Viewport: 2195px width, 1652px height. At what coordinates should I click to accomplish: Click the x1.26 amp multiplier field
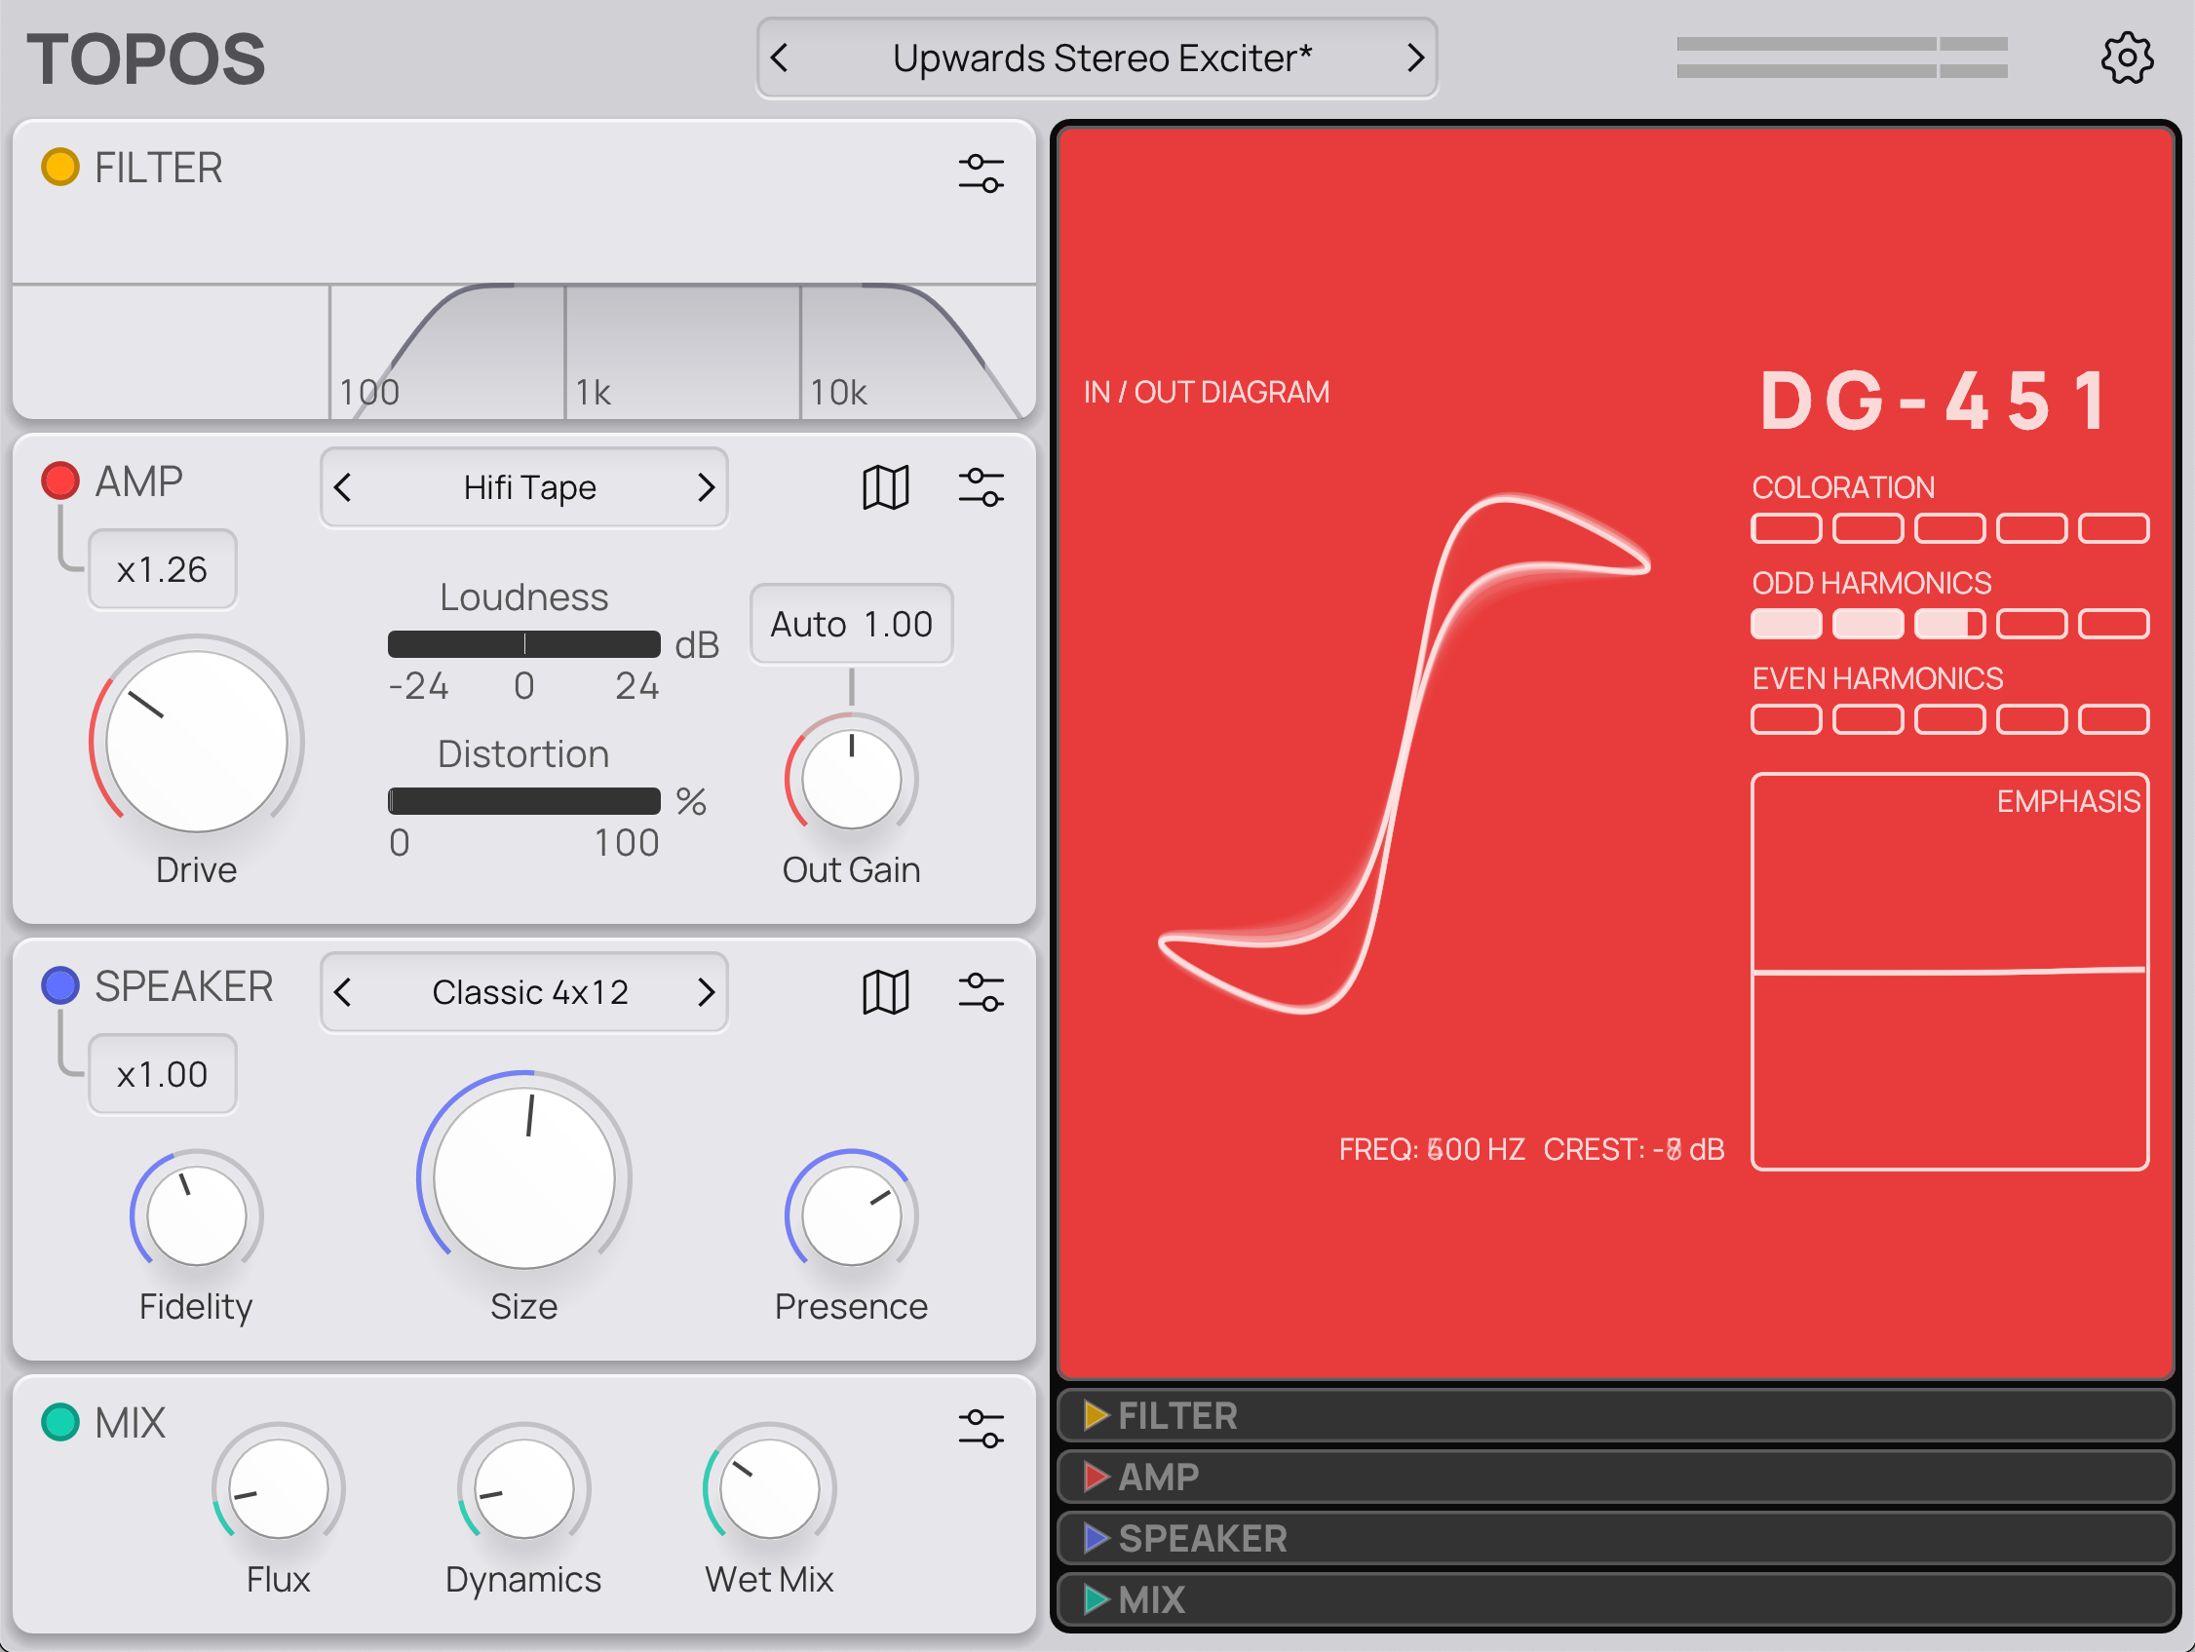click(162, 568)
